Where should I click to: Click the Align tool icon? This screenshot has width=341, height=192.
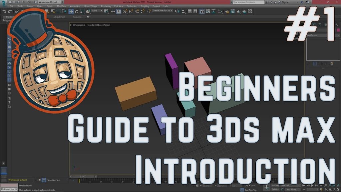pyautogui.click(x=183, y=11)
